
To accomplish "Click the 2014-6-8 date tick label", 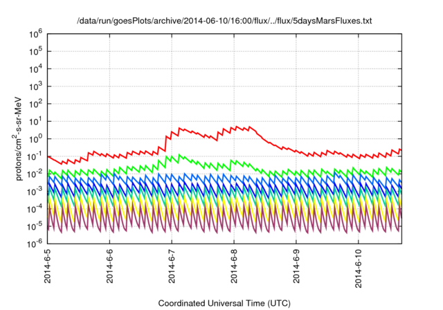I will tap(234, 266).
